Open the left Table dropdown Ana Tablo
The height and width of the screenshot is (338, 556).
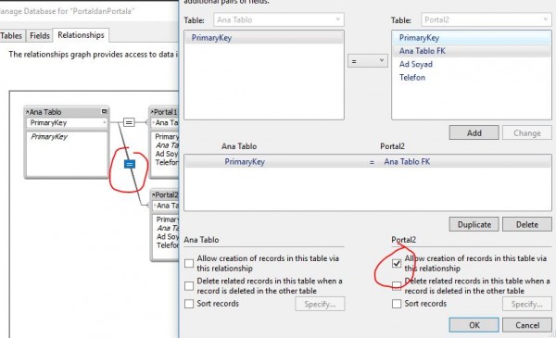(x=279, y=19)
